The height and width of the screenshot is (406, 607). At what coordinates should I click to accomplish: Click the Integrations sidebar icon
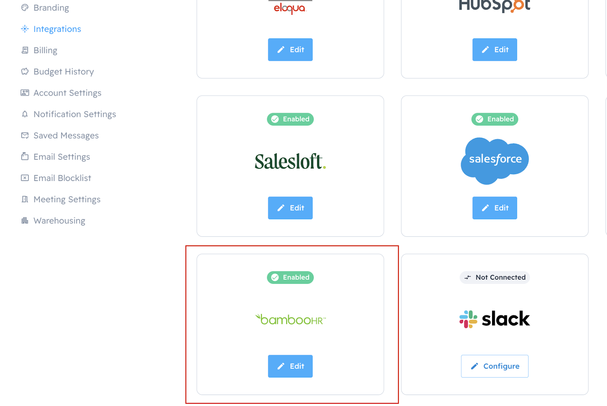25,29
